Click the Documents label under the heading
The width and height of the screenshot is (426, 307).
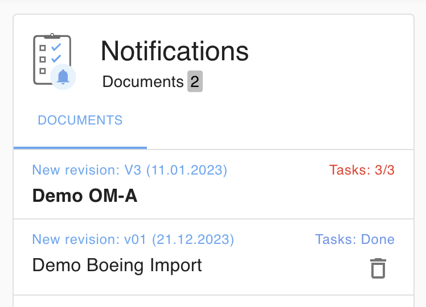tap(142, 82)
